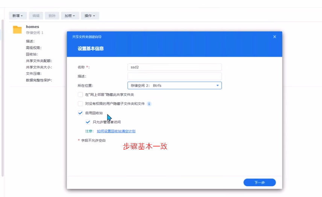This screenshot has height=197, width=322.
Task: Check hide subfolders from users without permission
Action: click(80, 104)
